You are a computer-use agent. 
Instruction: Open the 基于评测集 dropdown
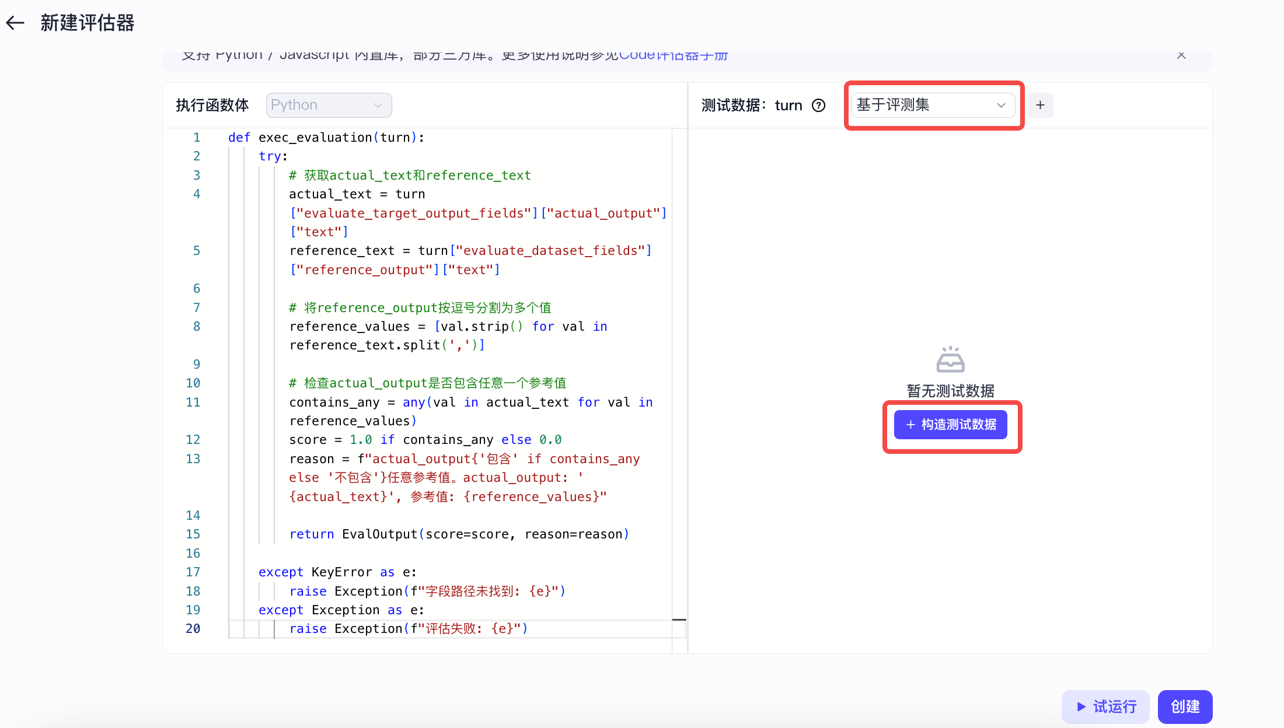pyautogui.click(x=933, y=105)
